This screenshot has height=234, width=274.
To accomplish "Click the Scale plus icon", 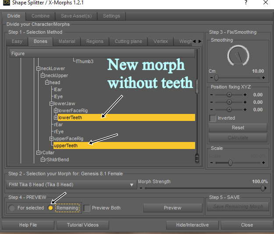I will click(x=263, y=163).
